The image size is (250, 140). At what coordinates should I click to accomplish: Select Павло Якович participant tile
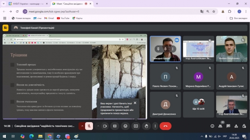(x=165, y=77)
